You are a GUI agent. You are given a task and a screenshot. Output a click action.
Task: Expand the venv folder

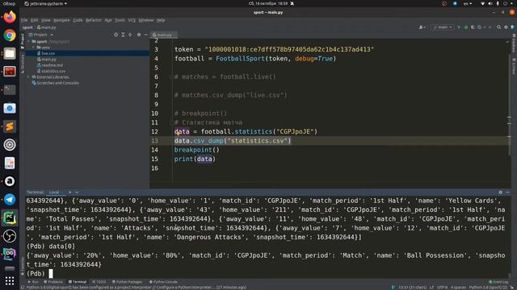point(33,48)
